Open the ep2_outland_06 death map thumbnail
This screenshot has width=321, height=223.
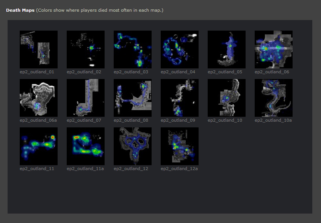(x=274, y=50)
